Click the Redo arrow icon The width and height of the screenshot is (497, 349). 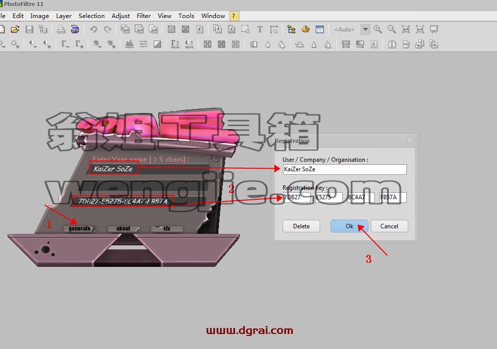(107, 30)
